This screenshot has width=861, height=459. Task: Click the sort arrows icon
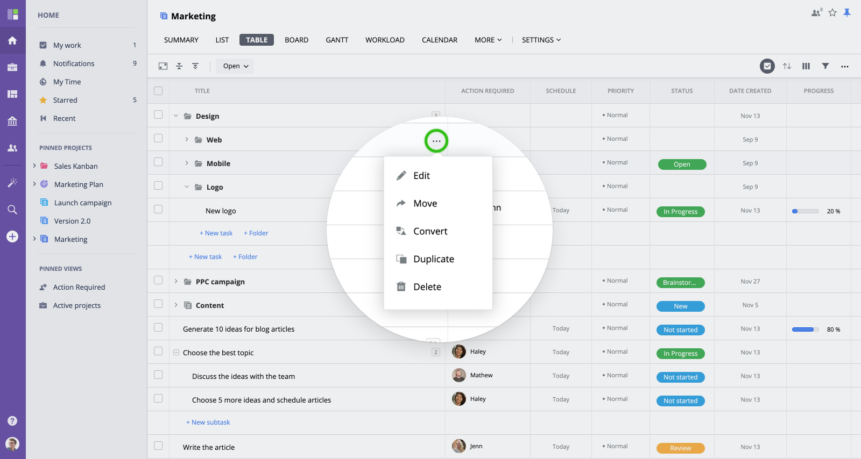click(787, 66)
